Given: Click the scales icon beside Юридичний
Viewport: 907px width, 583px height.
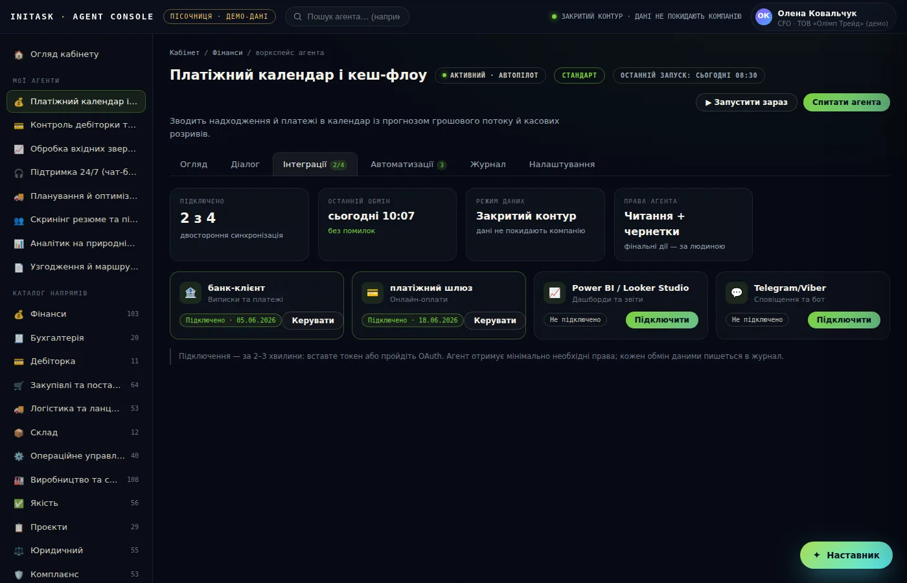Looking at the screenshot, I should (x=19, y=551).
